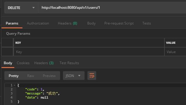The image size is (186, 105).
Task: Click the "code" key in the response
Action: (31, 89)
